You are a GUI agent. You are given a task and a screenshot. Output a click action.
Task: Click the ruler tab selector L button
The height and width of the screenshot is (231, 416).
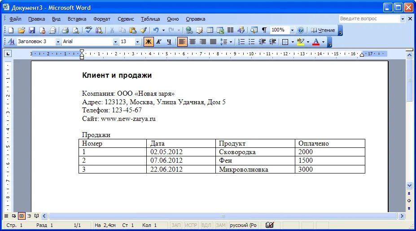coord(8,54)
